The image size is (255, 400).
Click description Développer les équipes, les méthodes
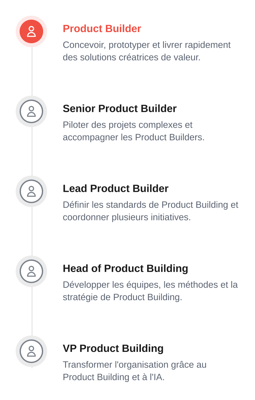click(150, 291)
